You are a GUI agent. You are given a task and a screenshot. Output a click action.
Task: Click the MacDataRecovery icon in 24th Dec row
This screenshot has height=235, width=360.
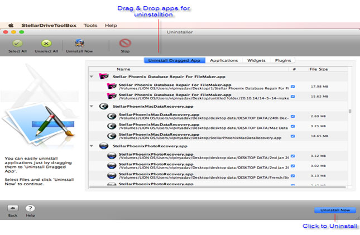coord(112,116)
